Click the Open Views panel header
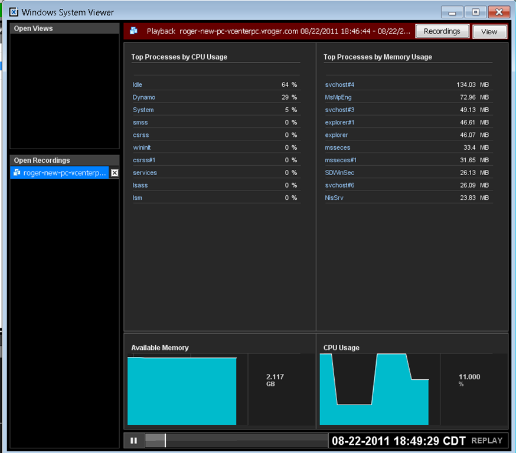 point(64,28)
